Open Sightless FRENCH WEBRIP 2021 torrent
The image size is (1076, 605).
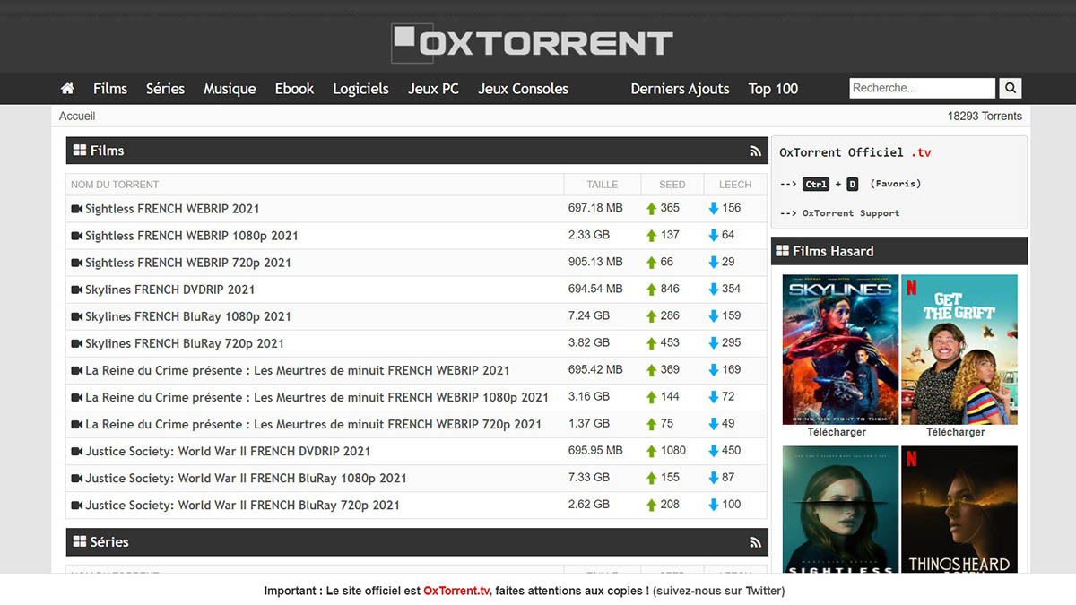tap(172, 209)
